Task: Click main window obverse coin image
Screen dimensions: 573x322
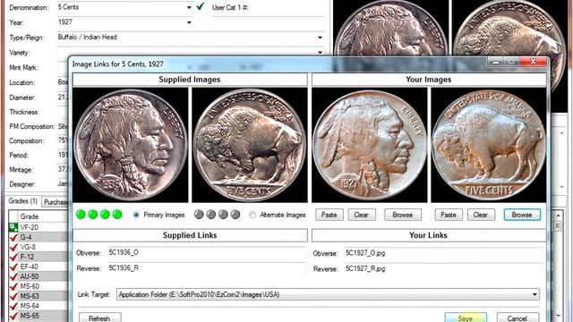Action: tap(391, 28)
